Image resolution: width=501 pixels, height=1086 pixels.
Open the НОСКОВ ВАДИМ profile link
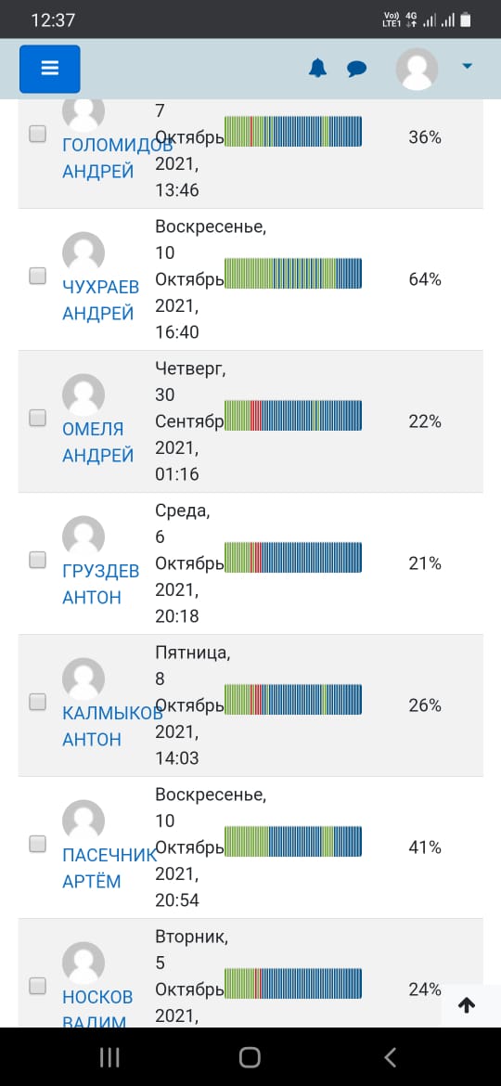pos(97,1009)
